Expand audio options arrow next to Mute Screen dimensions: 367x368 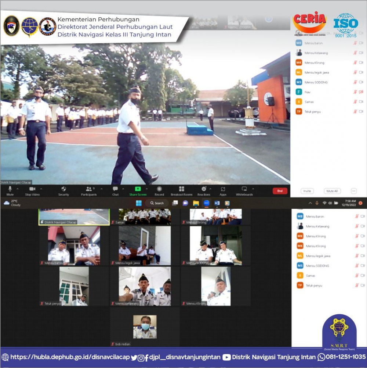pyautogui.click(x=18, y=189)
